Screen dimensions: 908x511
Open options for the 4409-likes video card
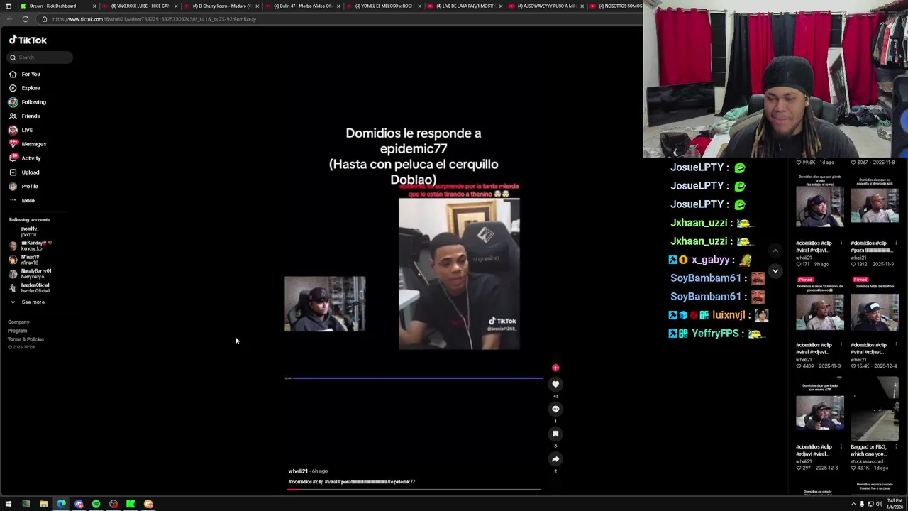point(841,345)
